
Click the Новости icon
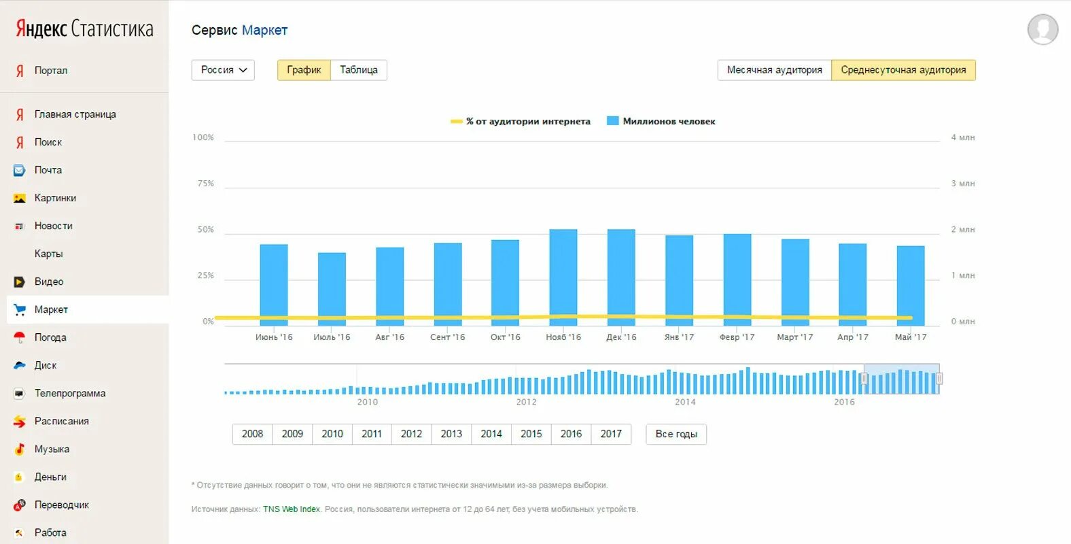pos(20,226)
